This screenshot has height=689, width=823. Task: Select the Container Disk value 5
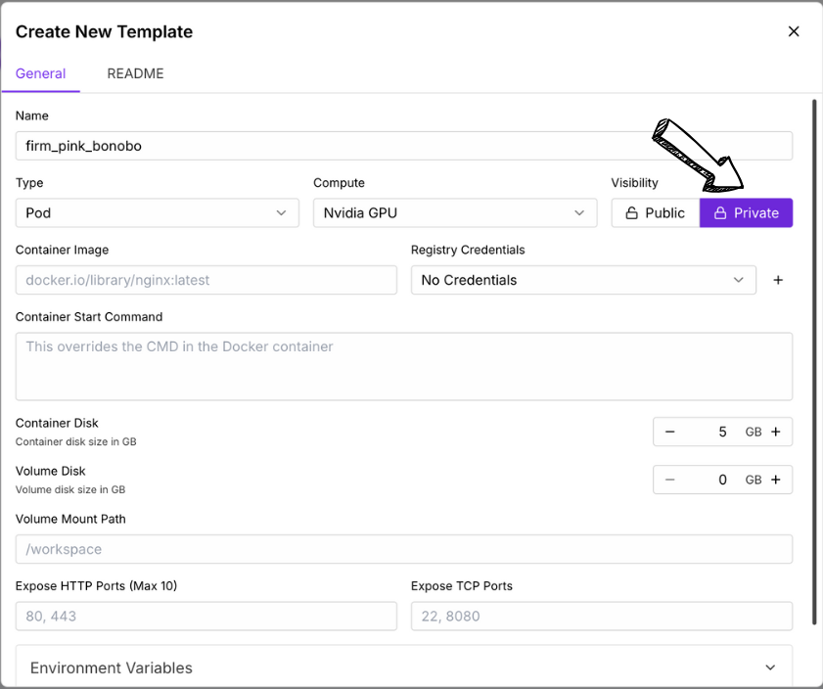coord(722,432)
